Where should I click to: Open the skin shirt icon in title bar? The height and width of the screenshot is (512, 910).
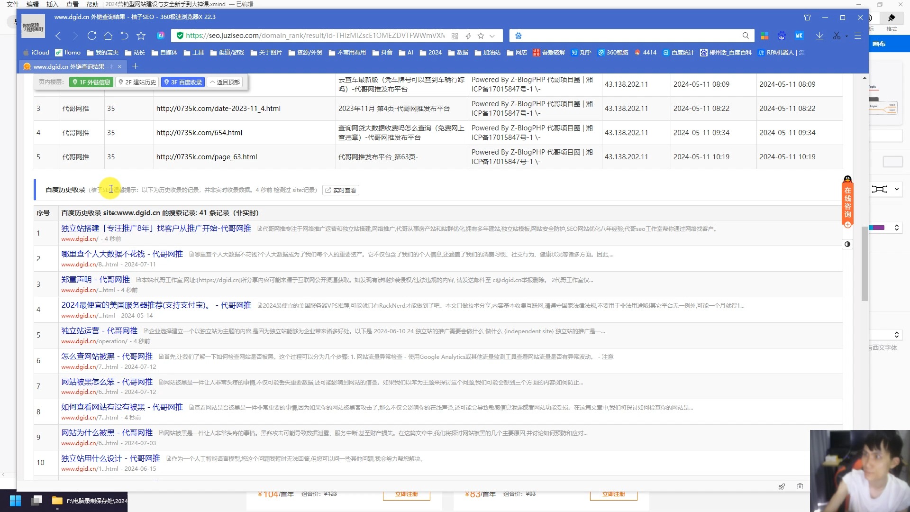click(808, 18)
